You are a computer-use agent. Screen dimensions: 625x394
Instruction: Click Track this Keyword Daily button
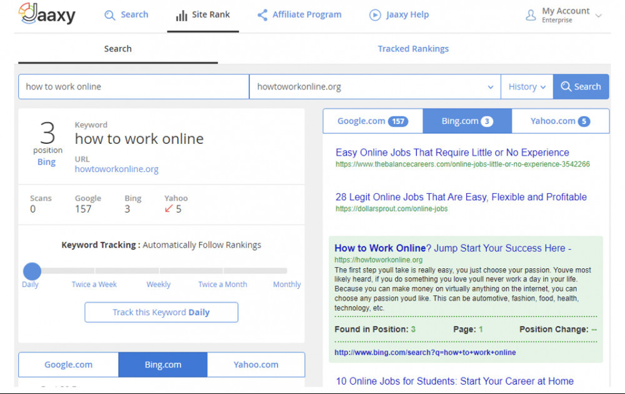(161, 312)
